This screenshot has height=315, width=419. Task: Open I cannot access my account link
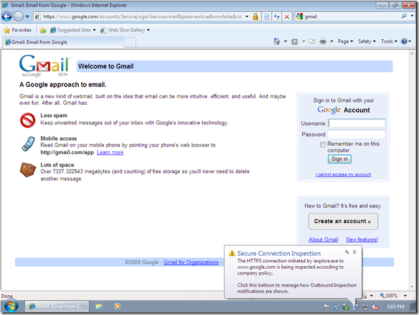click(344, 174)
